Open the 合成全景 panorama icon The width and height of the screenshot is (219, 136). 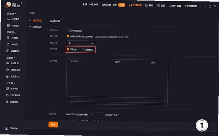pyautogui.click(x=8, y=63)
